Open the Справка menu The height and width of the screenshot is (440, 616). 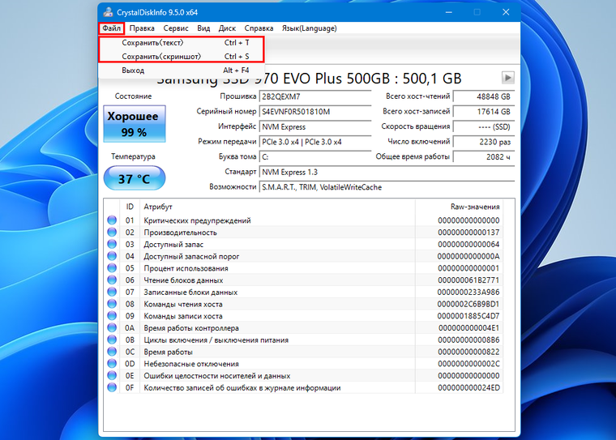[259, 28]
